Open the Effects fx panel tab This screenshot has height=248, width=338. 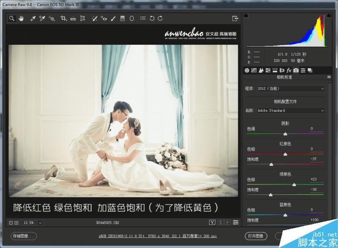[x=289, y=70]
